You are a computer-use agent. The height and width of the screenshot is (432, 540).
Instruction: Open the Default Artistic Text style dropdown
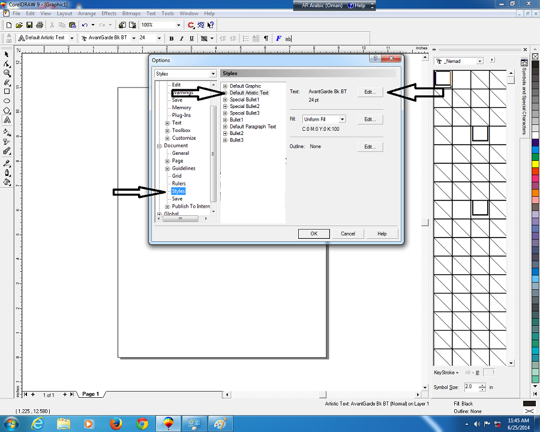(71, 38)
